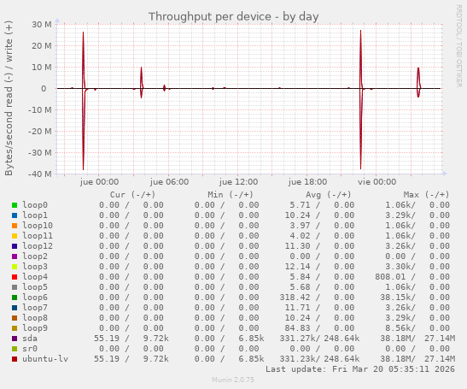Click the graph title 'Throughput per device - by day'
The width and height of the screenshot is (467, 389).
(234, 16)
